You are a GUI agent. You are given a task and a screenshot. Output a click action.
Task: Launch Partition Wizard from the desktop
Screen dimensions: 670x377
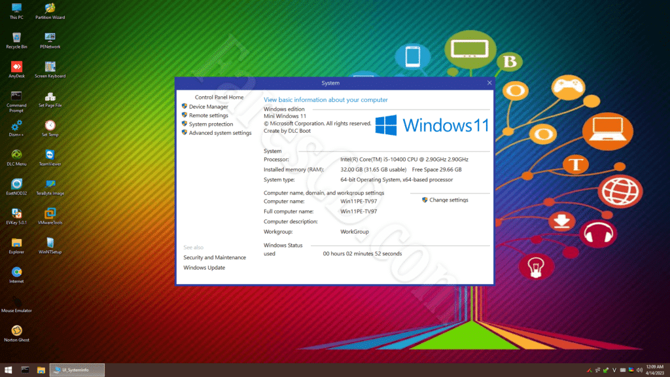(50, 10)
